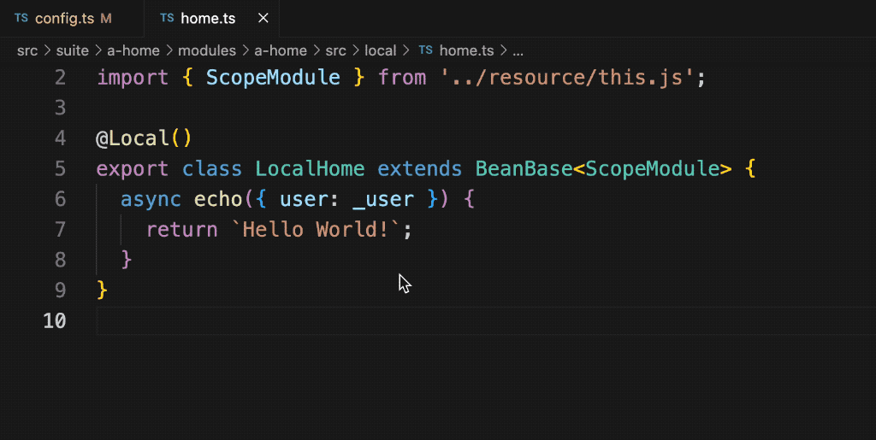Open the suite breadcrumb segment
876x440 pixels.
73,50
